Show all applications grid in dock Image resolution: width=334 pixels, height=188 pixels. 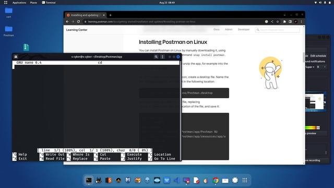(x=245, y=180)
